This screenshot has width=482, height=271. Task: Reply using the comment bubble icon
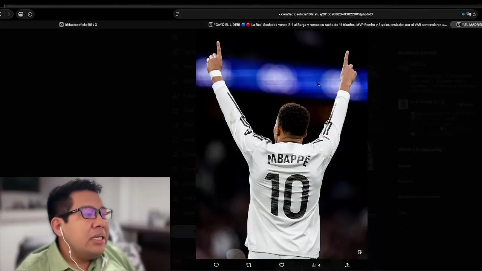(x=216, y=265)
